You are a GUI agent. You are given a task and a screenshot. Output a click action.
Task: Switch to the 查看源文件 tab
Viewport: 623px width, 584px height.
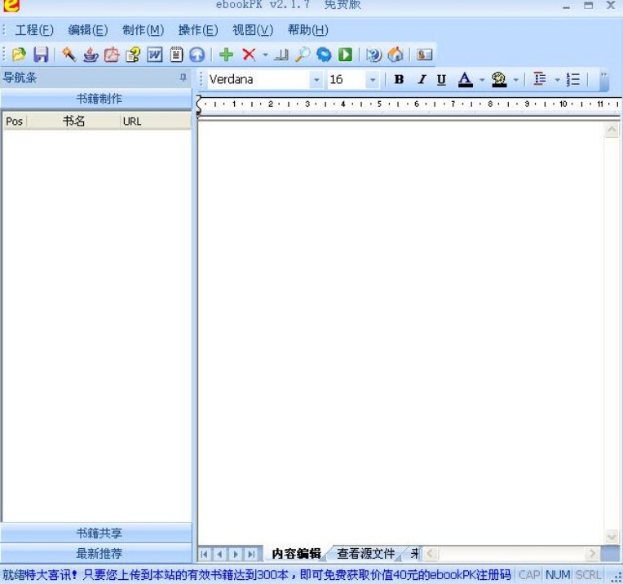coord(365,554)
